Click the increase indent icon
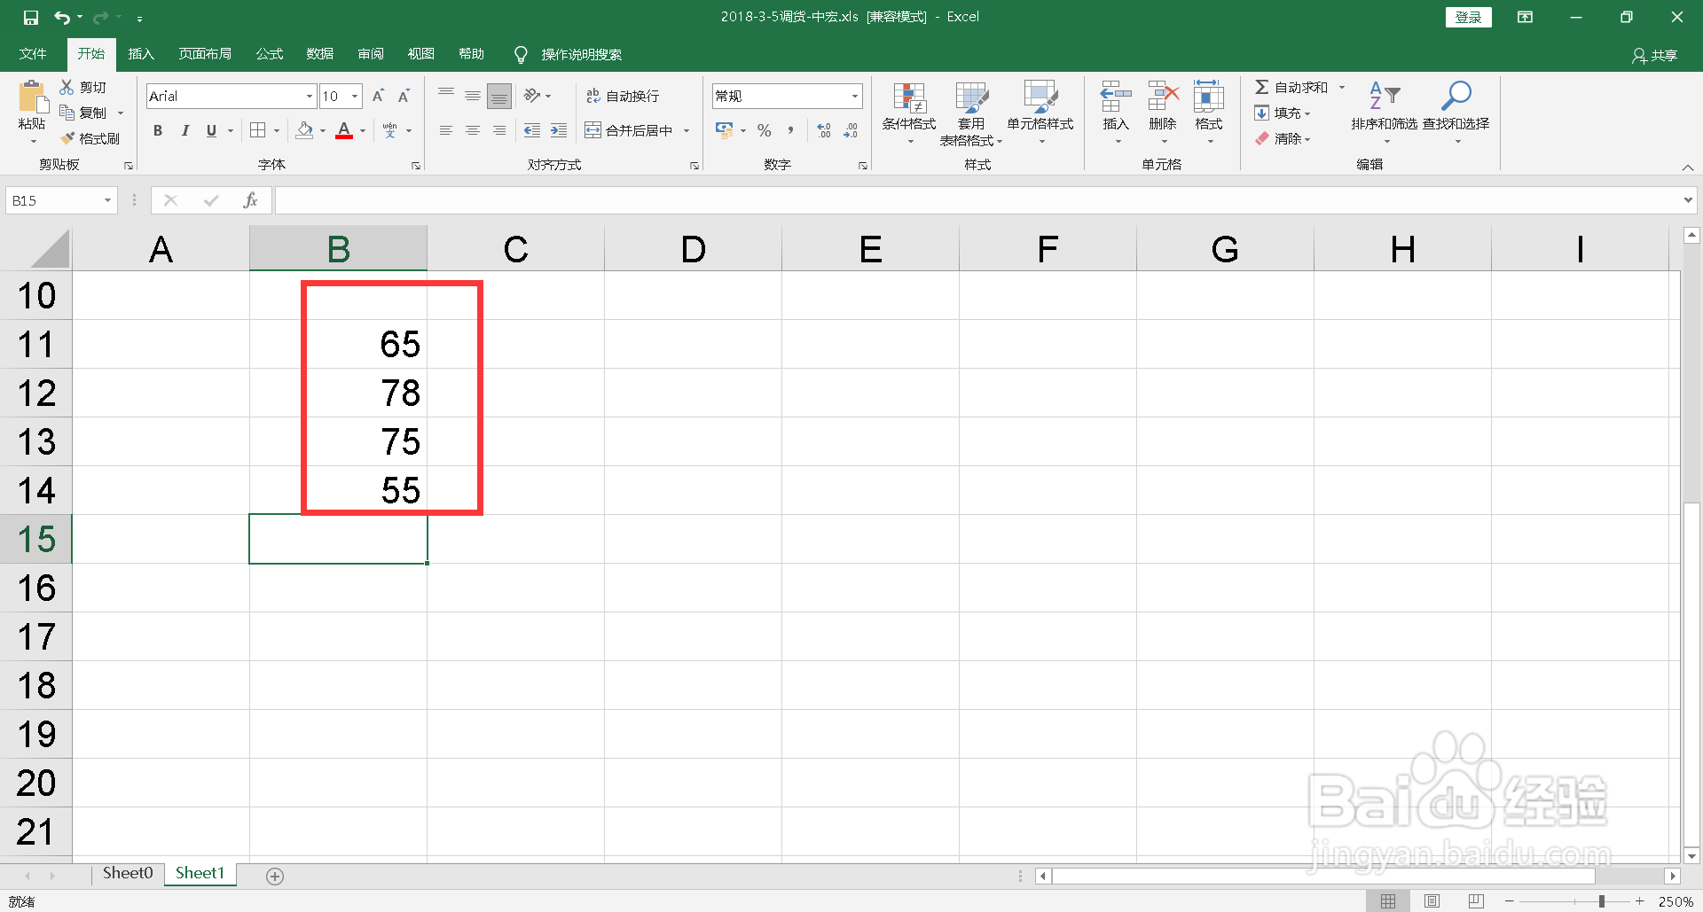The height and width of the screenshot is (912, 1703). click(559, 130)
